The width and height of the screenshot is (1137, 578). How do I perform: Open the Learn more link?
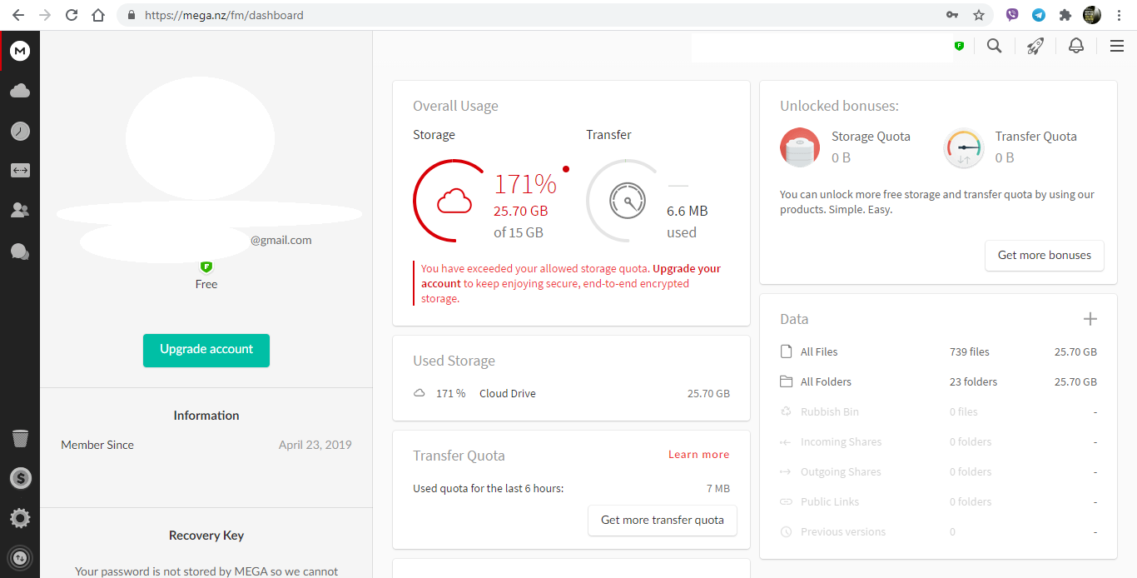(698, 455)
